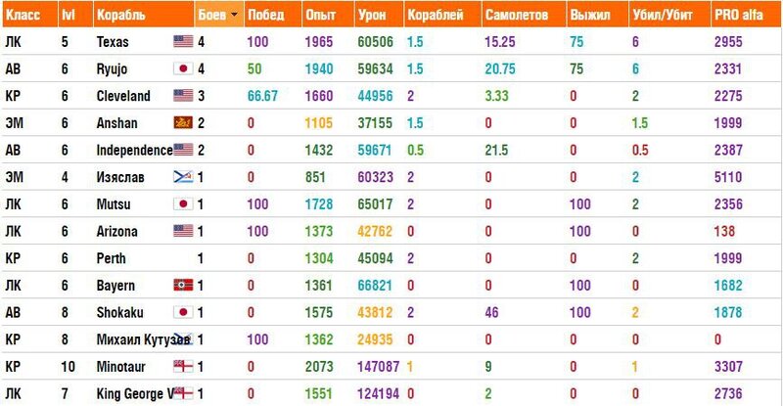
Task: Click experience value 1965 for Texas
Action: click(x=319, y=41)
